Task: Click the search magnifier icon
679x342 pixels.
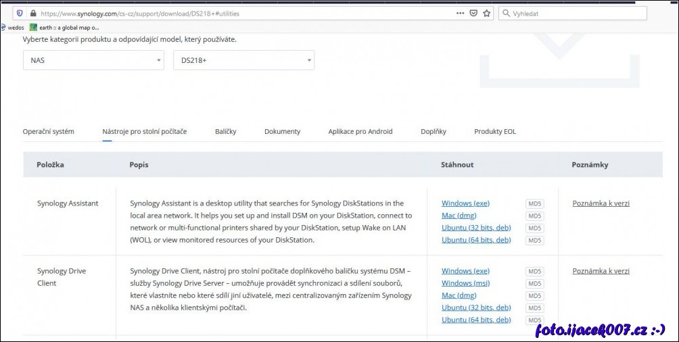Action: coord(506,13)
